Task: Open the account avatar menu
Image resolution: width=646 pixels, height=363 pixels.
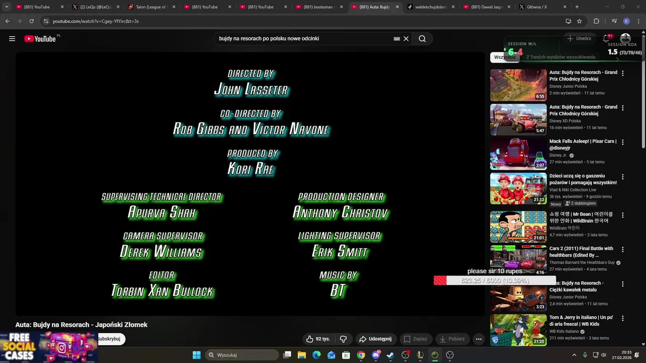Action: coord(625,38)
